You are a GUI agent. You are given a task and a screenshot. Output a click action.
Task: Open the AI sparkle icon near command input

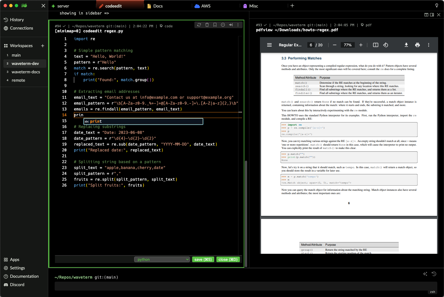pyautogui.click(x=425, y=274)
